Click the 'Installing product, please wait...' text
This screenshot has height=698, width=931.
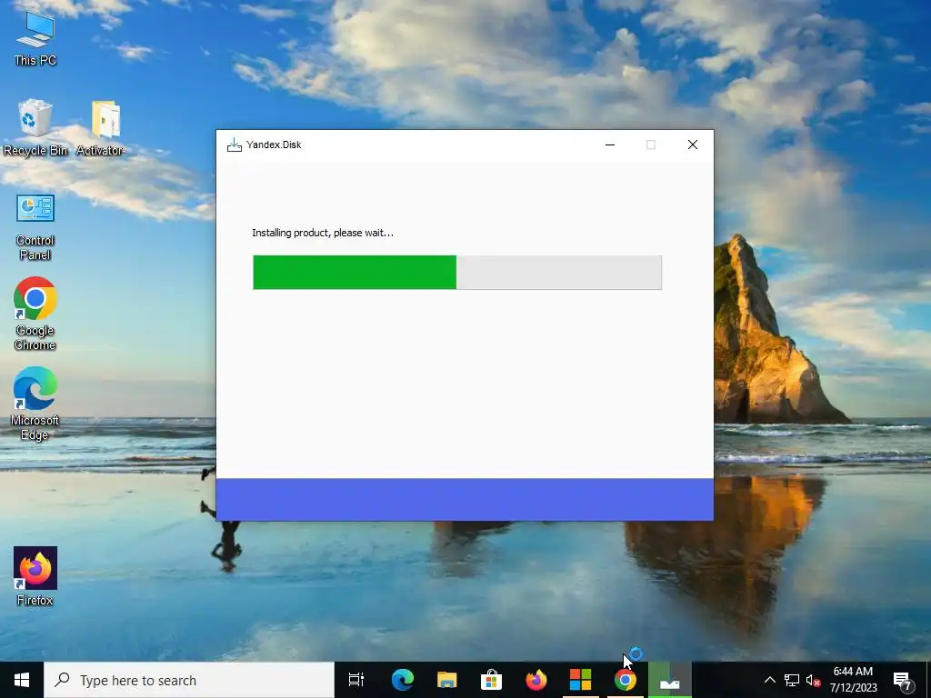(x=323, y=233)
